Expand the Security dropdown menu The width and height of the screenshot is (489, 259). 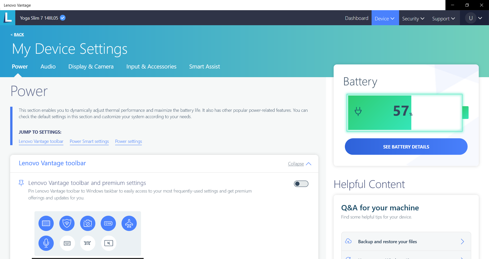click(x=413, y=18)
